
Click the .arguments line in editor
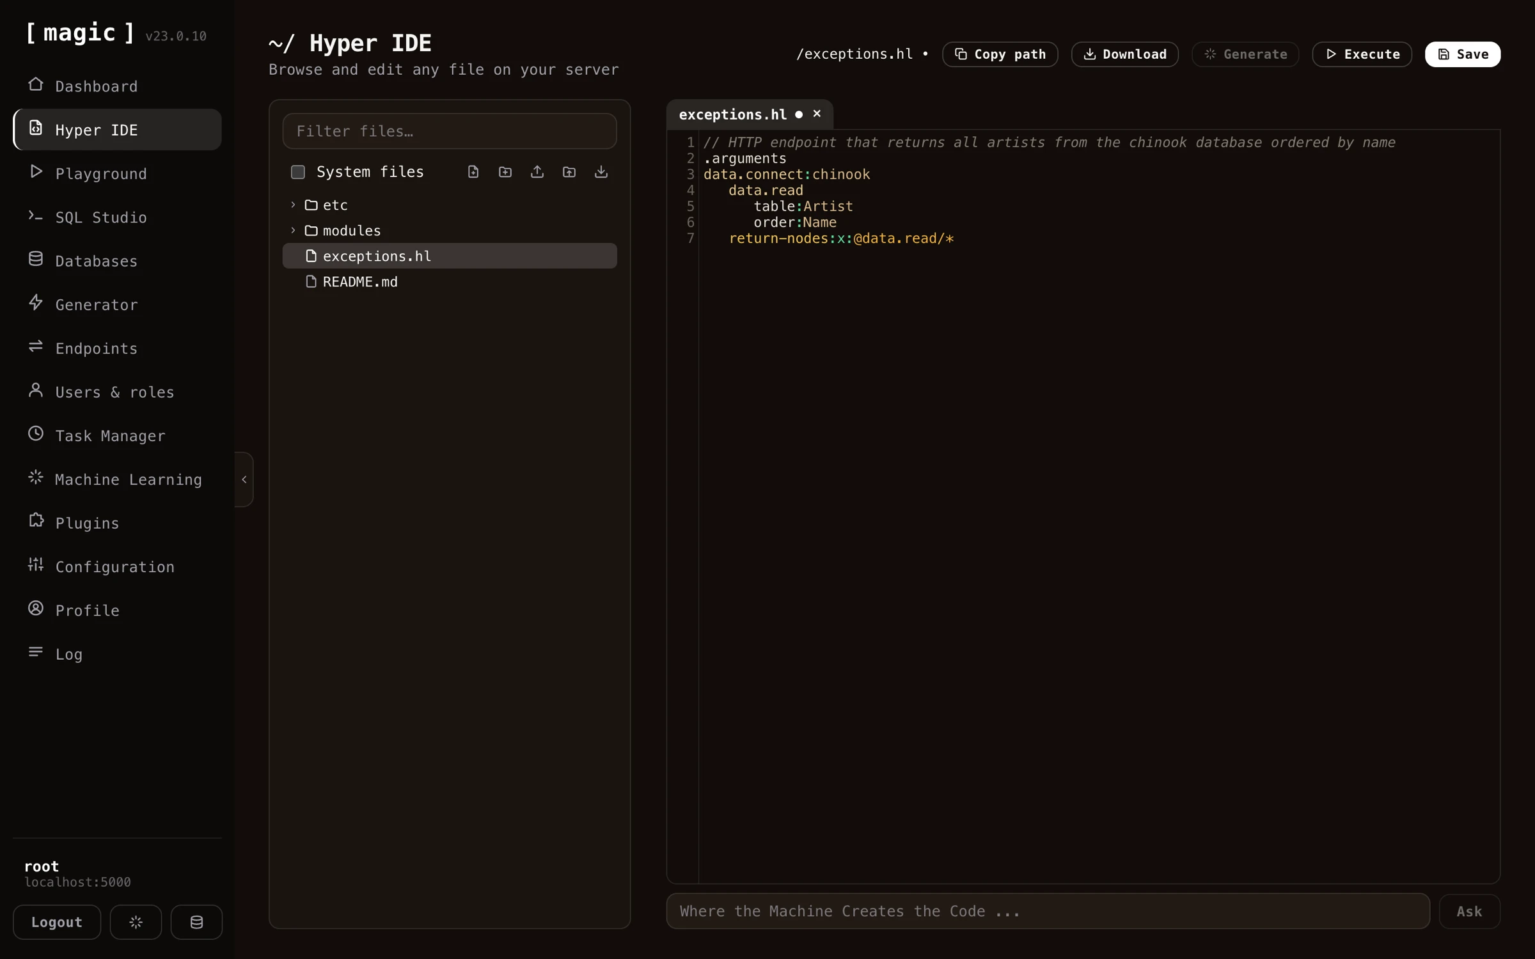point(745,159)
